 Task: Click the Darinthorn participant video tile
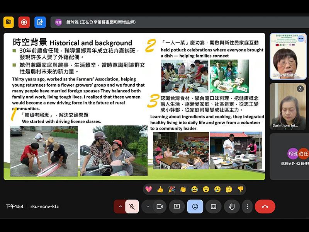pos(288,106)
